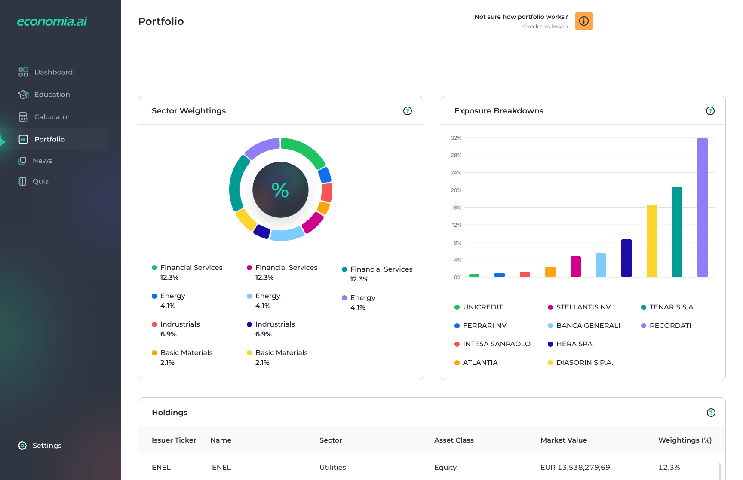Click the Weightings (%) column header
Viewport: 743px width, 480px height.
click(685, 440)
